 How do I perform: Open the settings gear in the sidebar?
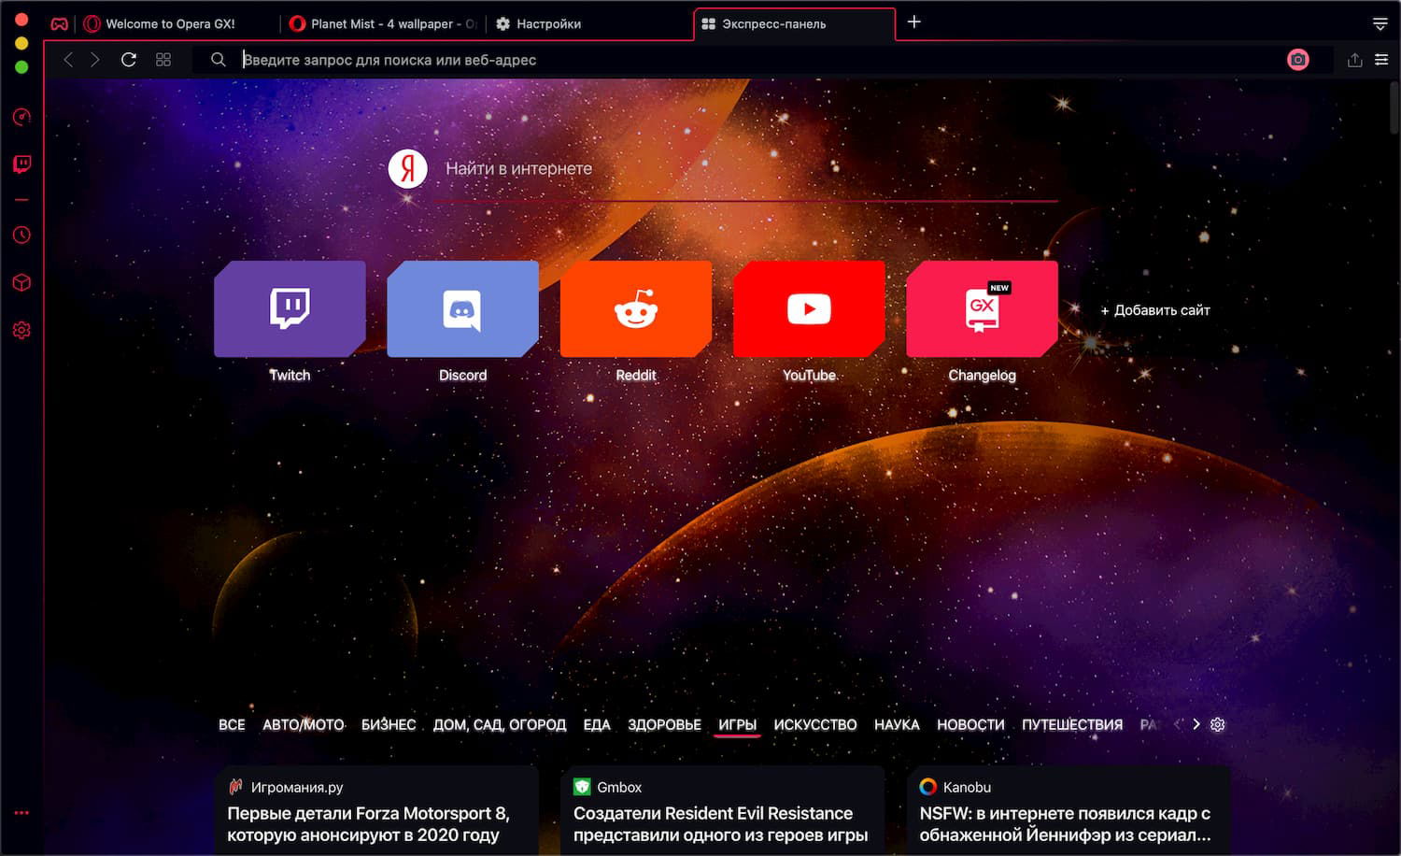21,329
